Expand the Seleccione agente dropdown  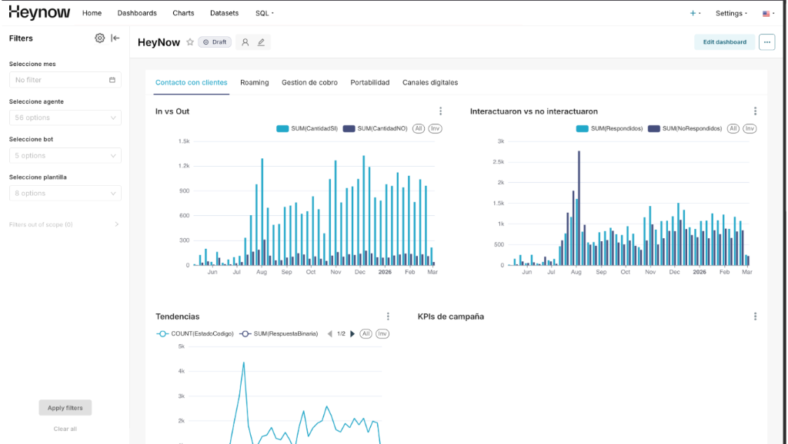pos(65,118)
